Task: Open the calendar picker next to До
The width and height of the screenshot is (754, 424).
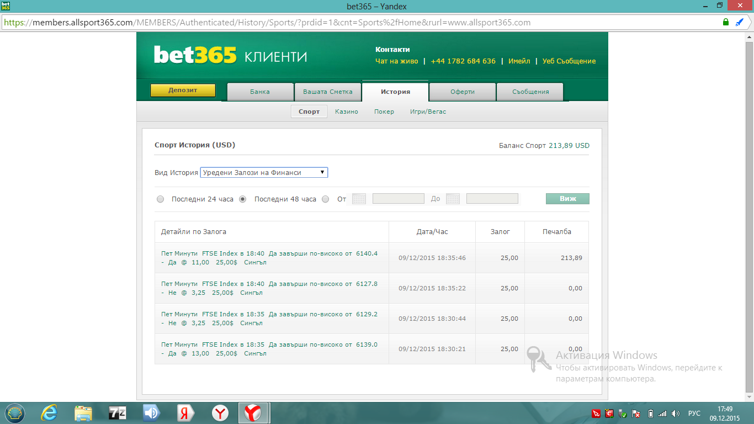Action: tap(453, 199)
